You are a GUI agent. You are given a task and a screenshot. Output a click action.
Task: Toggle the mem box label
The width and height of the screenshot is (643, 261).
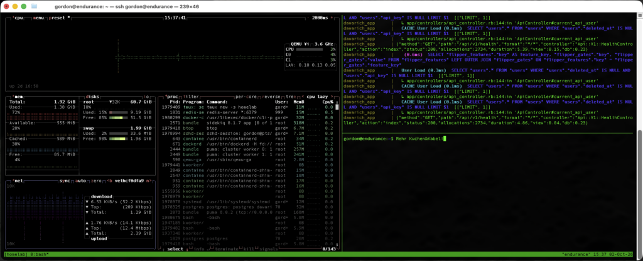pos(18,97)
